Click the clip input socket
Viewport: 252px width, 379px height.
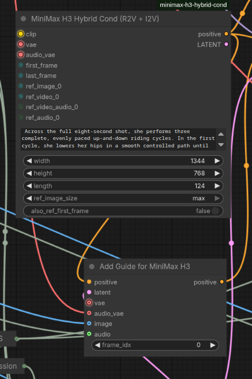[x=21, y=34]
